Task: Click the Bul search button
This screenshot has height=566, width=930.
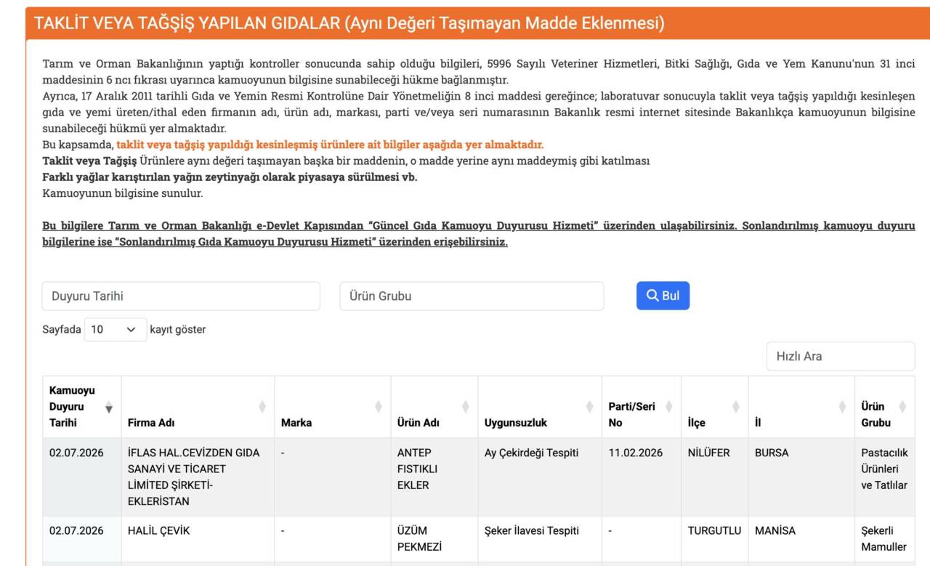Action: pyautogui.click(x=663, y=296)
